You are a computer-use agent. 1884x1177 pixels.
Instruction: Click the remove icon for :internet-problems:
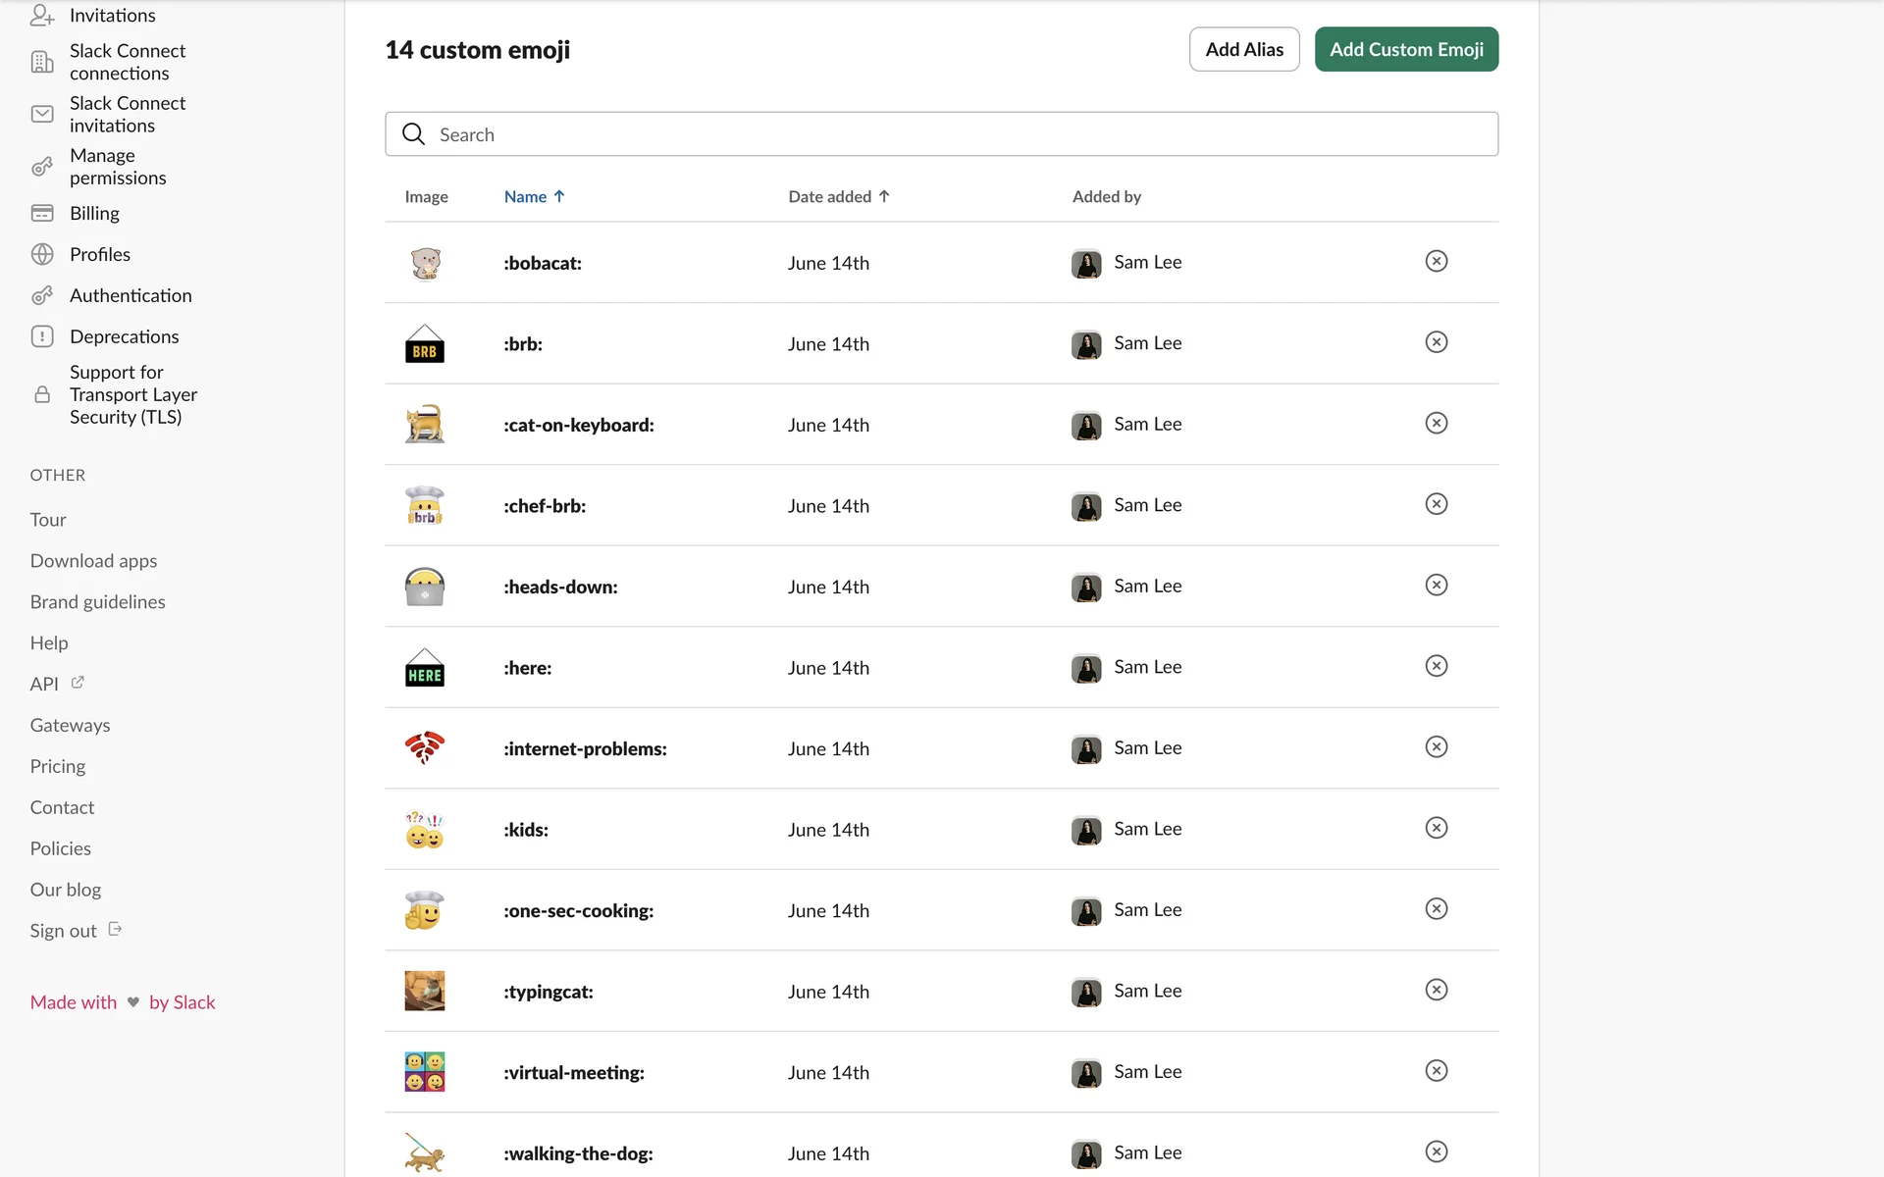1436,747
